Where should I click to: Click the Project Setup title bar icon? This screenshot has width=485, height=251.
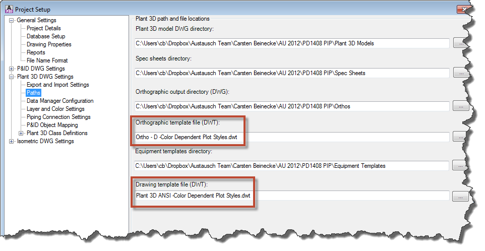(9, 9)
